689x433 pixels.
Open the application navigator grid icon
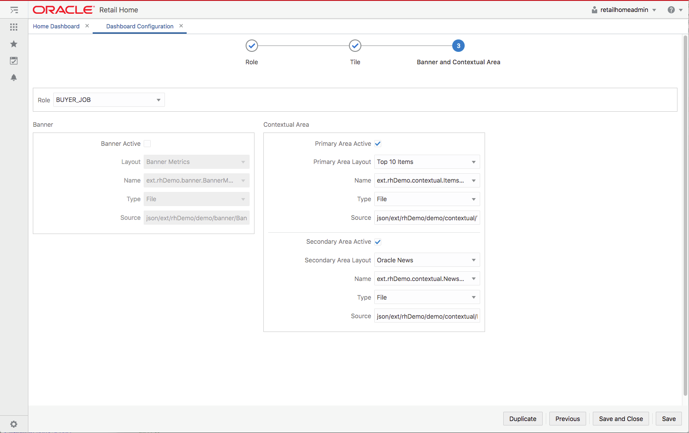pos(14,27)
